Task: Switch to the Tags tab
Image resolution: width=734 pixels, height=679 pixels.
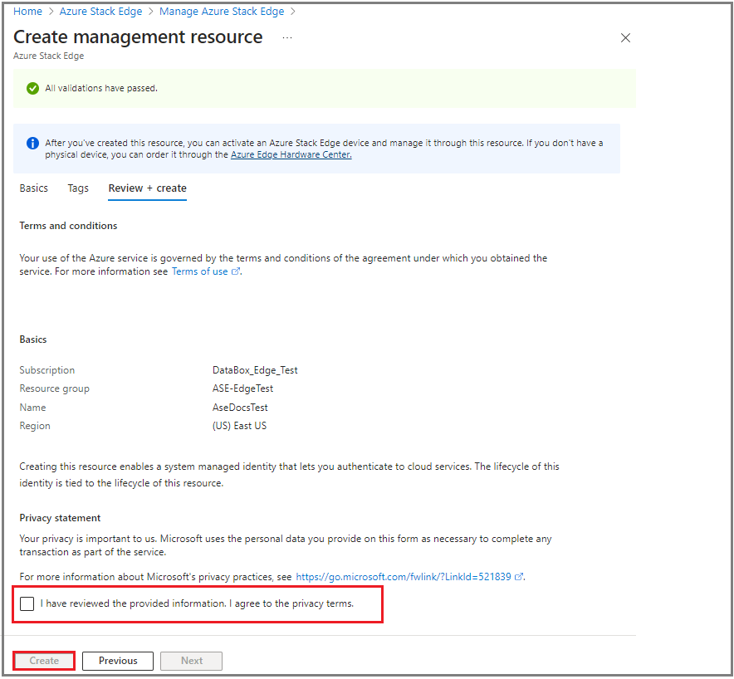Action: point(77,188)
